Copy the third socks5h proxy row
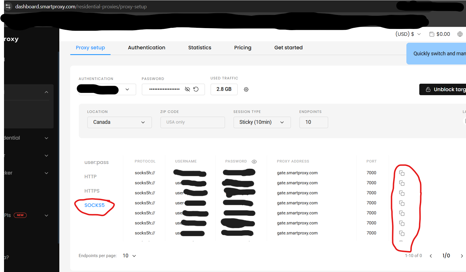This screenshot has height=272, width=466. (x=402, y=193)
